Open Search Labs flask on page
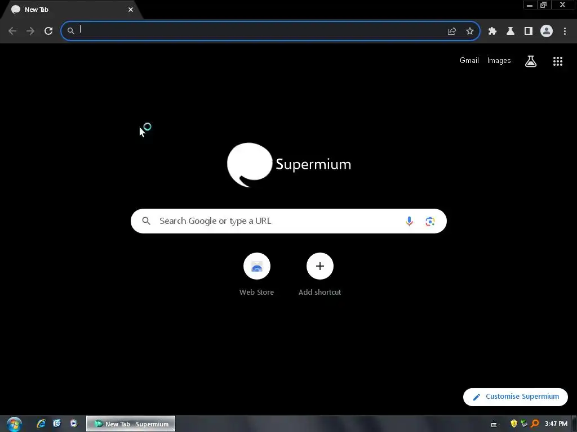577x432 pixels. (531, 61)
